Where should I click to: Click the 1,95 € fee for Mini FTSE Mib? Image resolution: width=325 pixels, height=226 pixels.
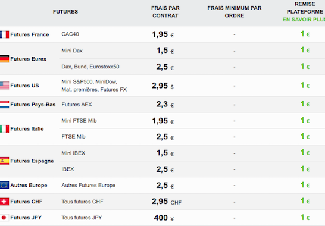162,121
